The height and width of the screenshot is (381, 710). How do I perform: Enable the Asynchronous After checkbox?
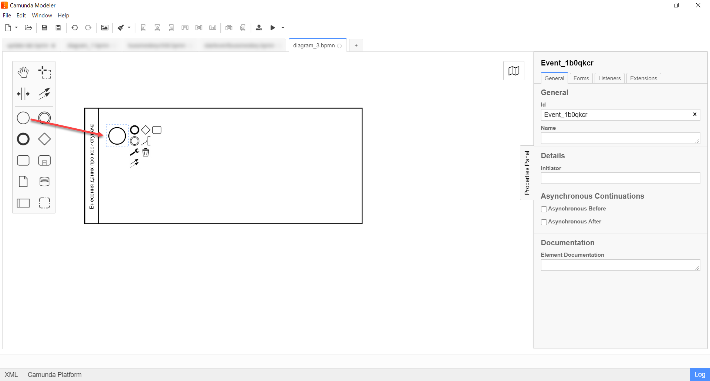coord(544,222)
